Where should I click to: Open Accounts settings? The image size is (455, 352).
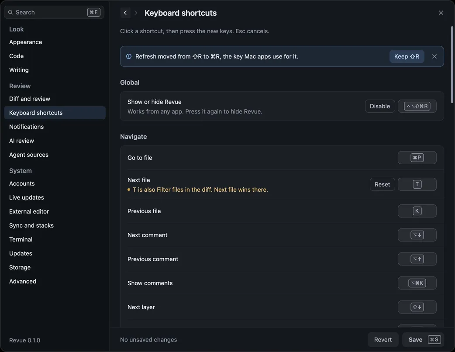55,183
